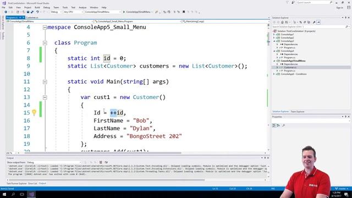Open the Edit menu
The height and width of the screenshot is (198, 352).
[10, 7]
